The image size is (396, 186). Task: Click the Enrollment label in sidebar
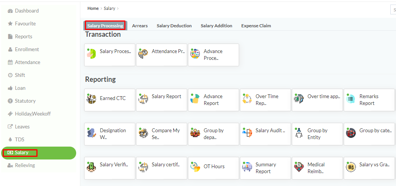27,50
